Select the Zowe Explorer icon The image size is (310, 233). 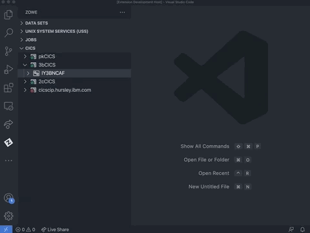[8, 142]
